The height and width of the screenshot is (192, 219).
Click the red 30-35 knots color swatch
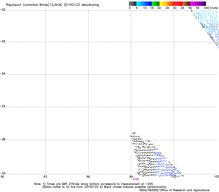(179, 4)
